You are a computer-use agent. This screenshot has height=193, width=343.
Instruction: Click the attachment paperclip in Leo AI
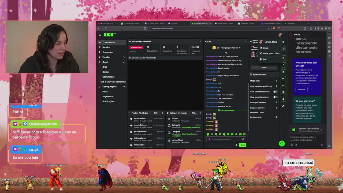point(296,145)
